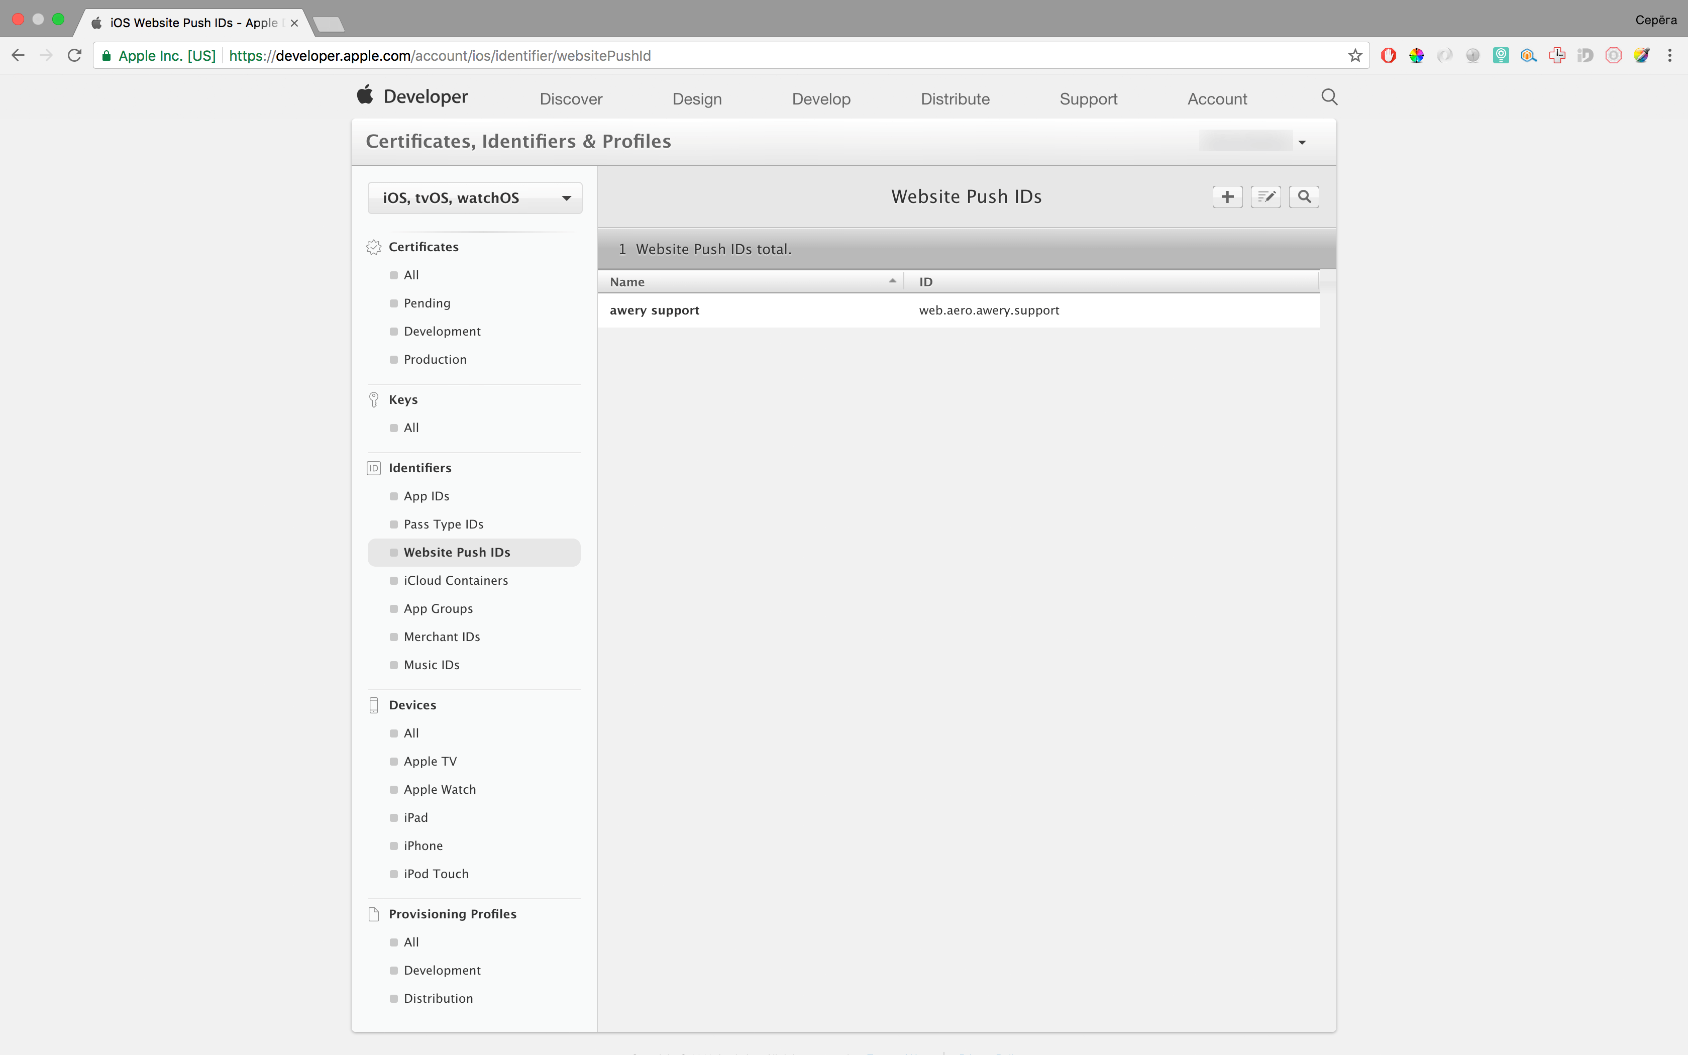The height and width of the screenshot is (1055, 1688).
Task: Click the pencil-and-ball extension icon at toolbar end
Action: tap(1641, 56)
